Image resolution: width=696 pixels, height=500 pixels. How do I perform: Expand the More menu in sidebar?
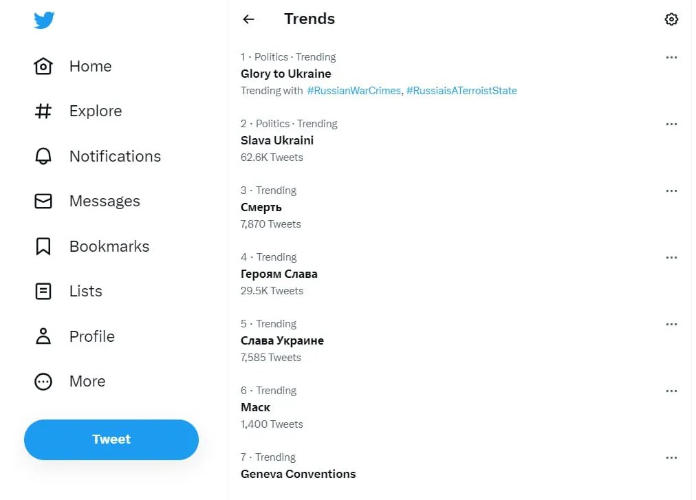click(43, 382)
